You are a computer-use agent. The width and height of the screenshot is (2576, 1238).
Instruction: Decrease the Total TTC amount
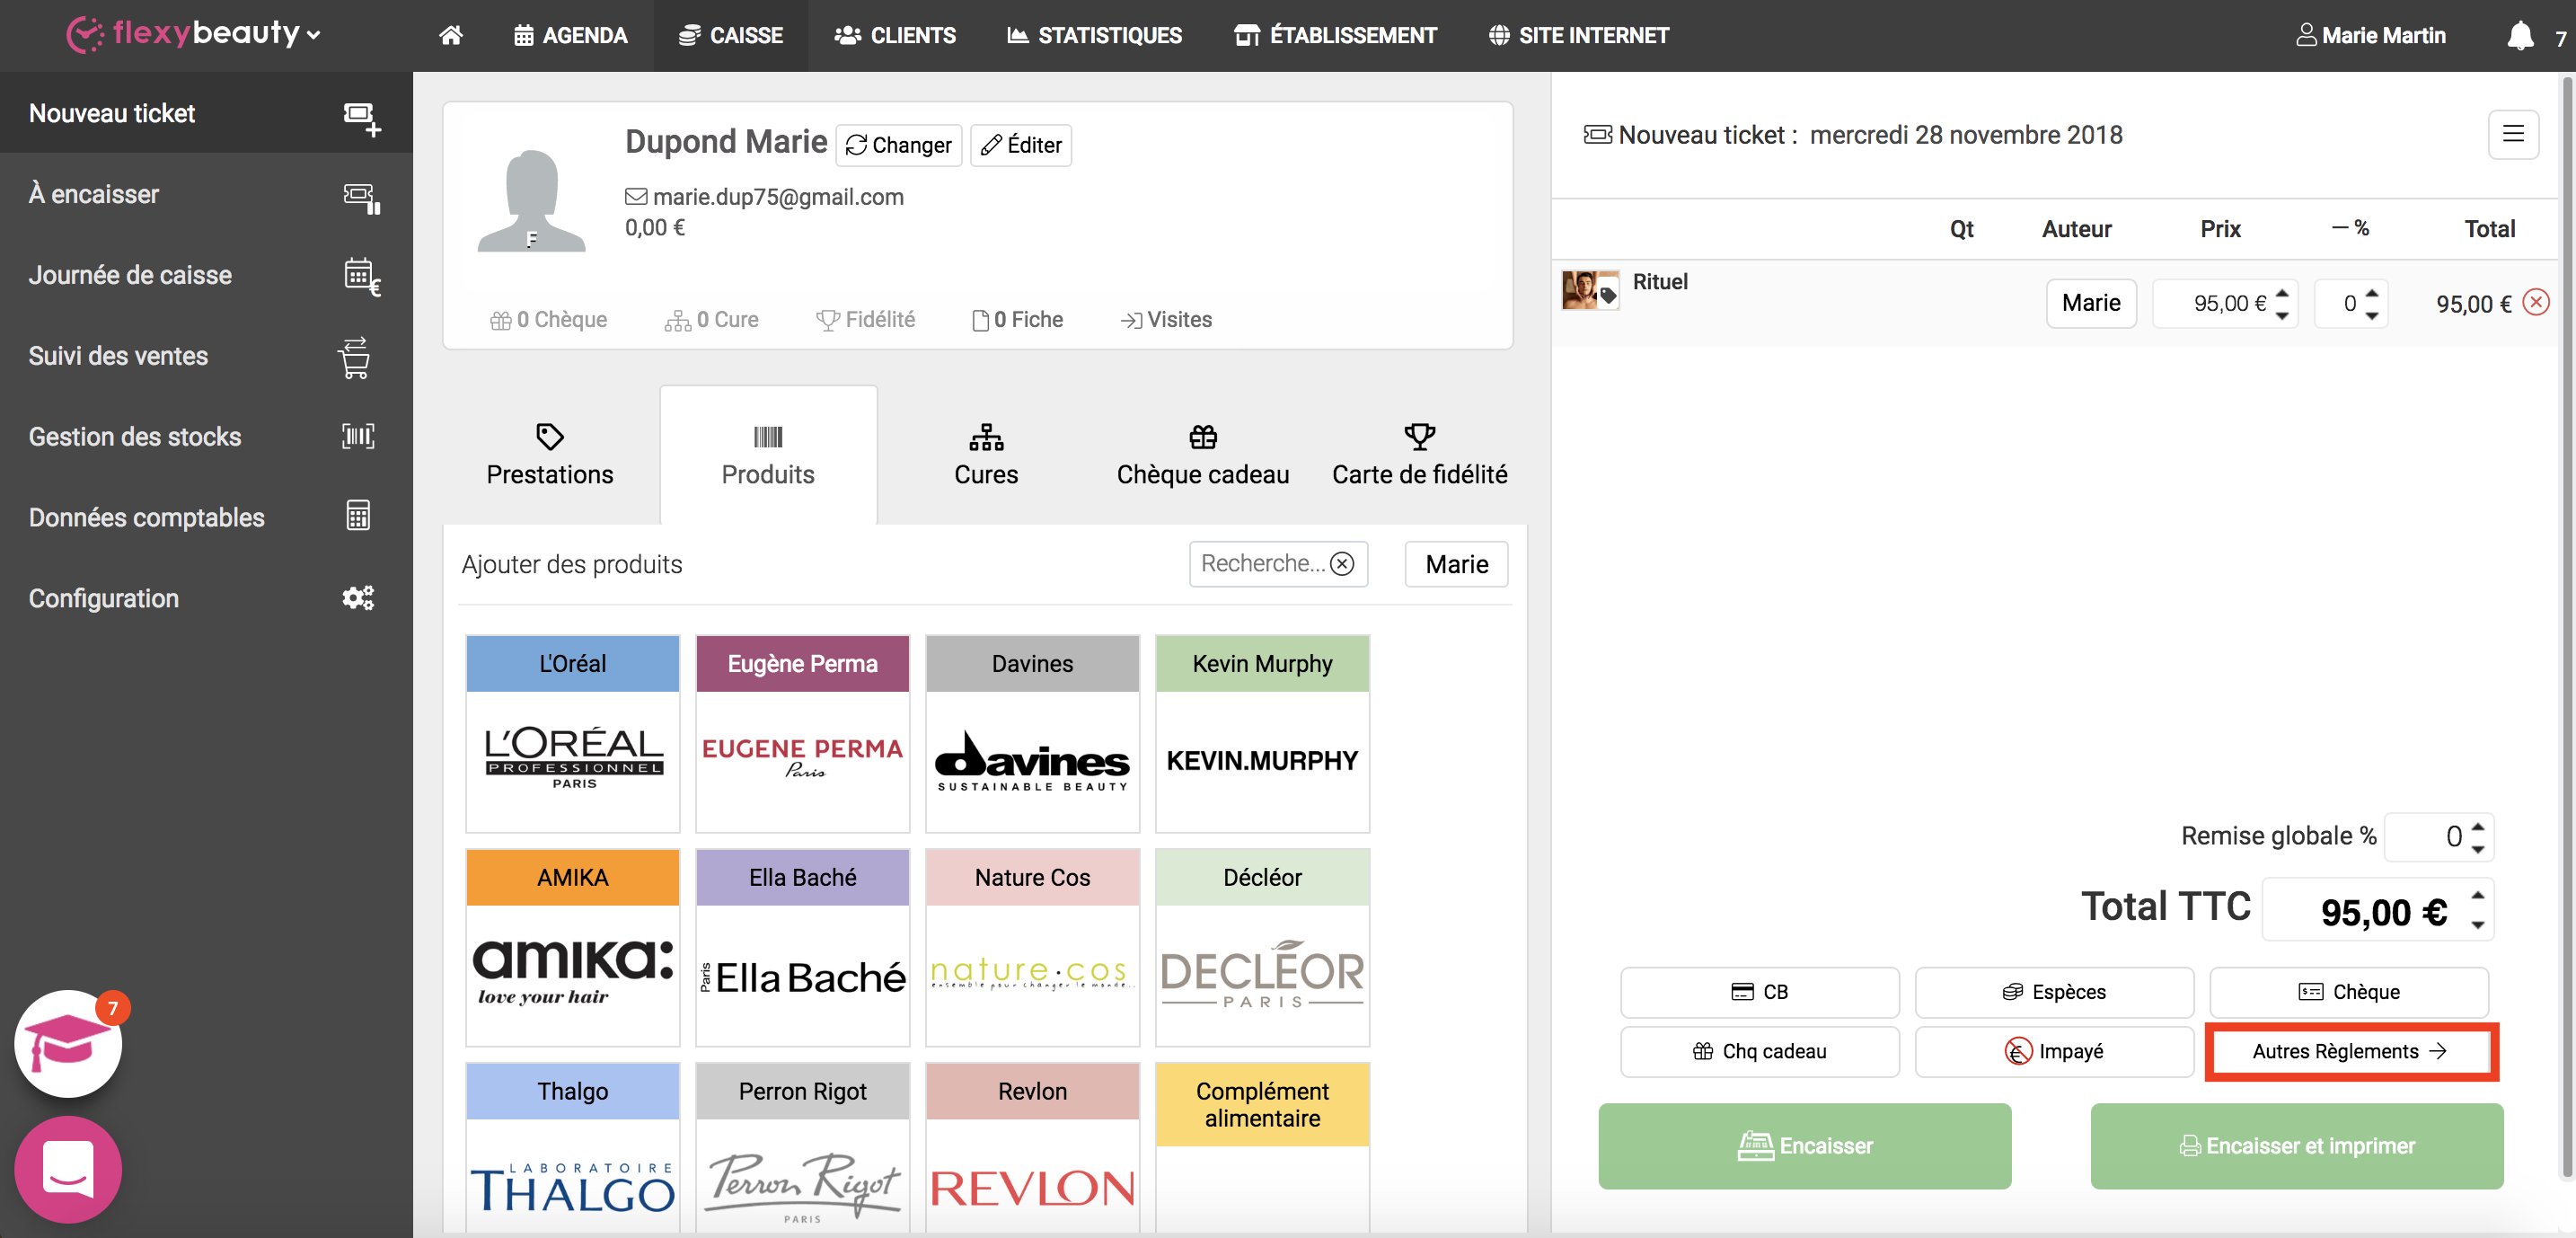coord(2477,925)
